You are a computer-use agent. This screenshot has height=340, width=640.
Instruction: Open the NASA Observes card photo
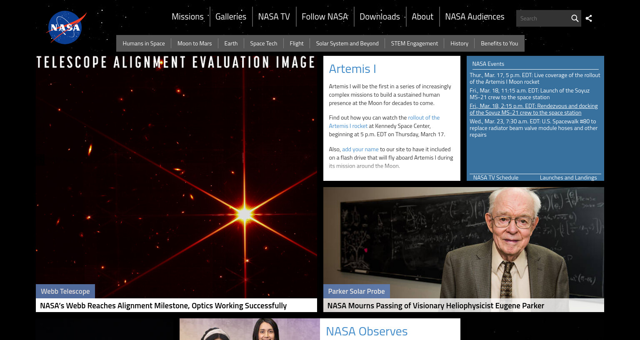click(x=250, y=329)
